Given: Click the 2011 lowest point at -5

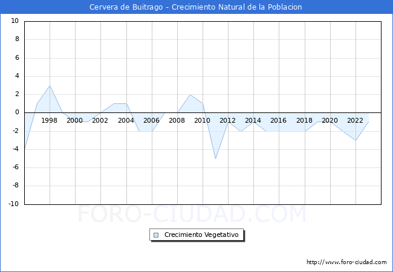Looking at the screenshot, I should tap(215, 159).
